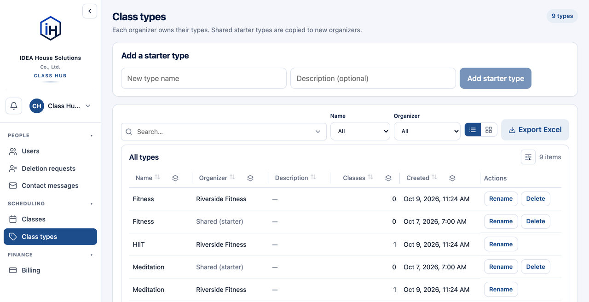Rename Riverside Fitness's Meditation type
The height and width of the screenshot is (302, 589).
pos(501,289)
